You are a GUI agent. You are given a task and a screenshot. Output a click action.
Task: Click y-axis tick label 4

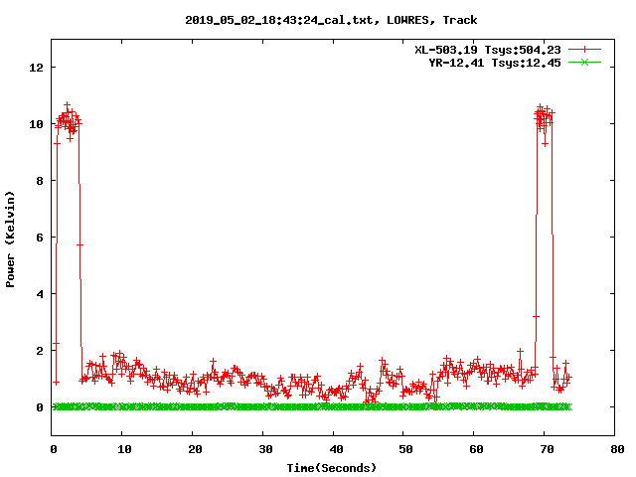[40, 294]
